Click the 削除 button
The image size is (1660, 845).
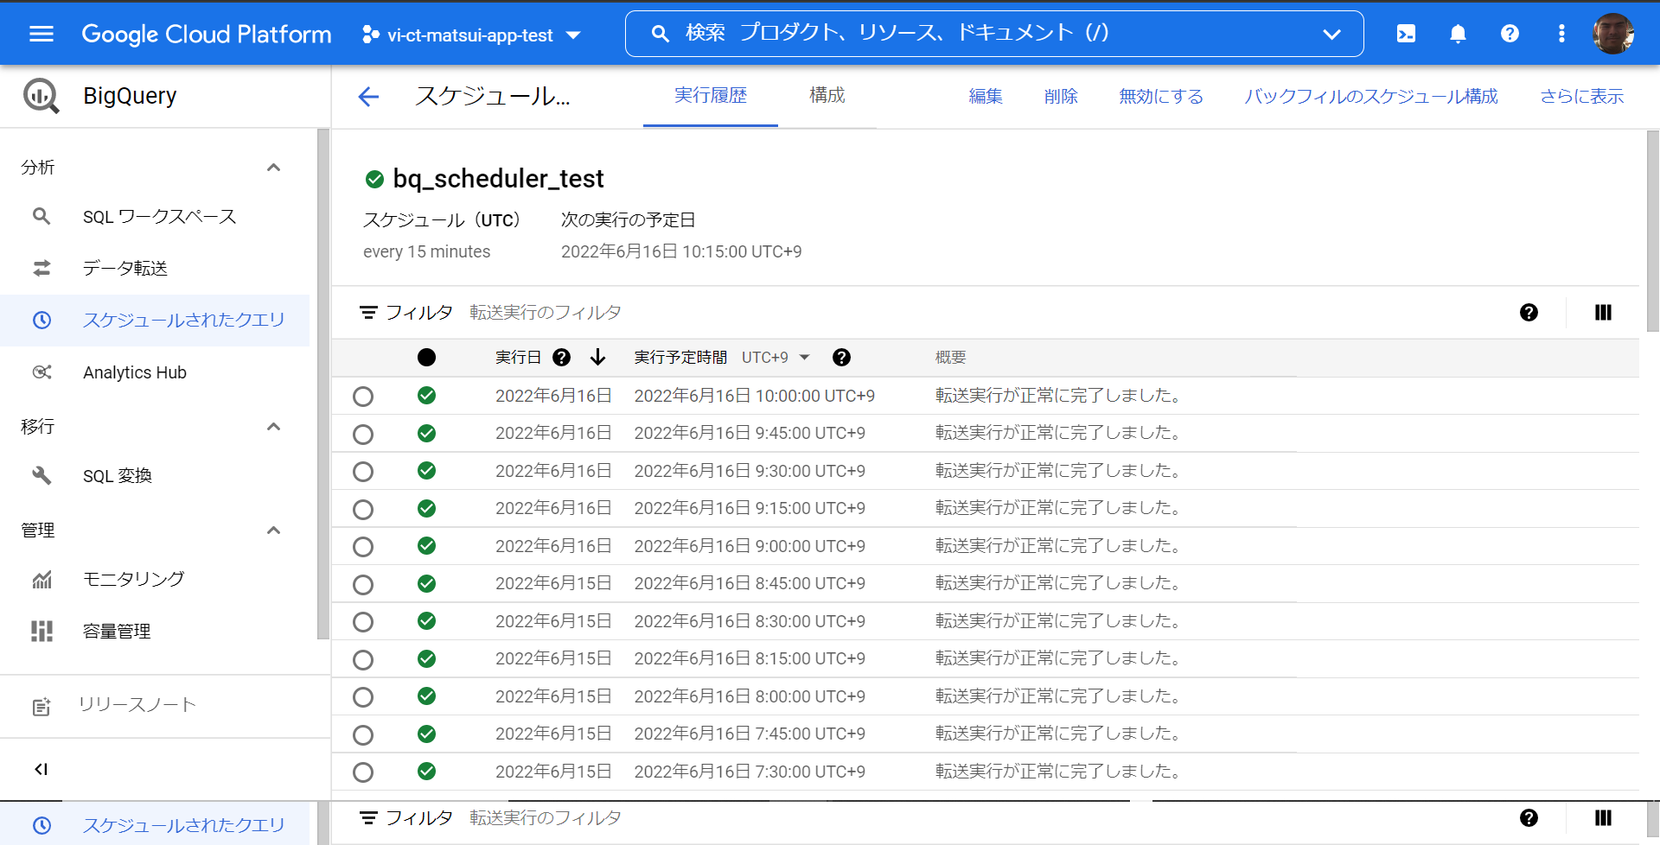point(1061,96)
